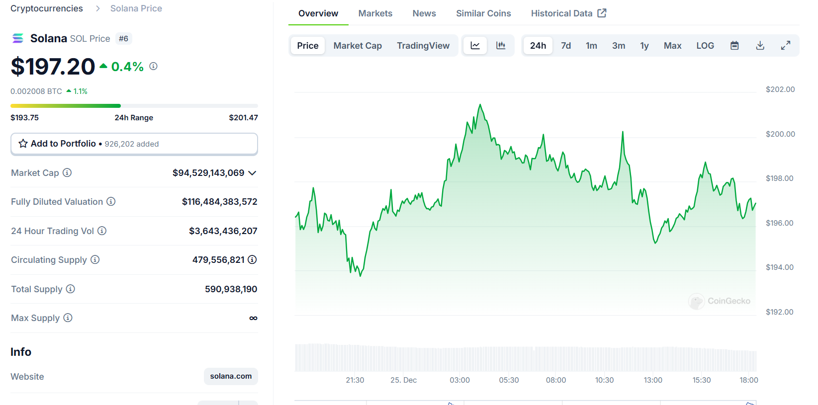Show Circulating Supply label info icon

point(95,259)
